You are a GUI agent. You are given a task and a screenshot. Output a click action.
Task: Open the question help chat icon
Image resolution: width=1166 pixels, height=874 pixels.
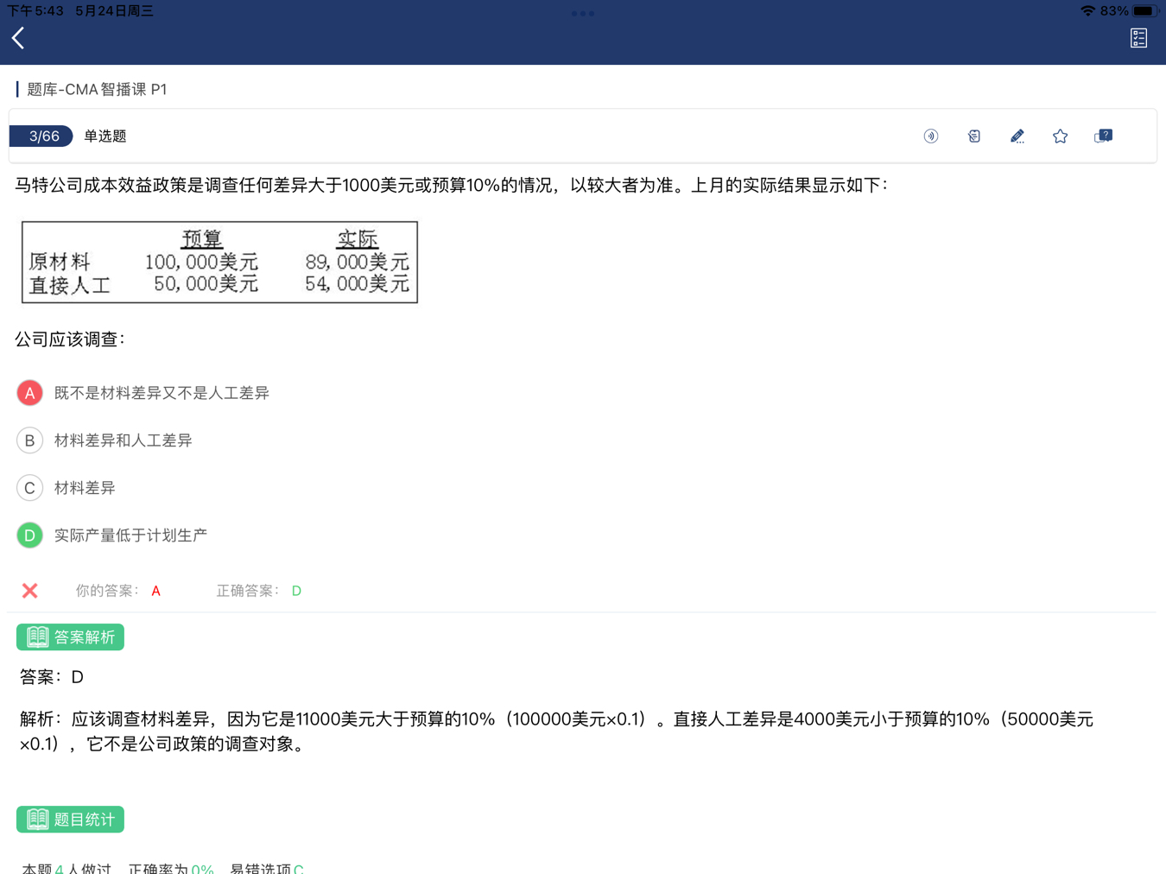tap(1103, 136)
